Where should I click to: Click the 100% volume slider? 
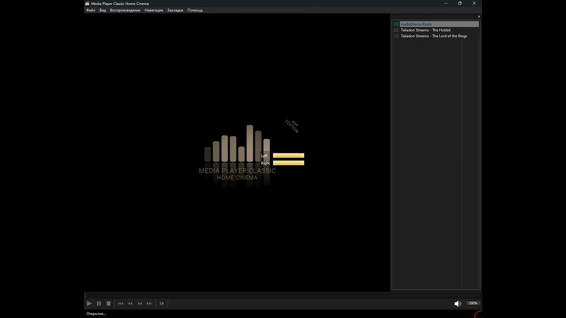point(473,303)
